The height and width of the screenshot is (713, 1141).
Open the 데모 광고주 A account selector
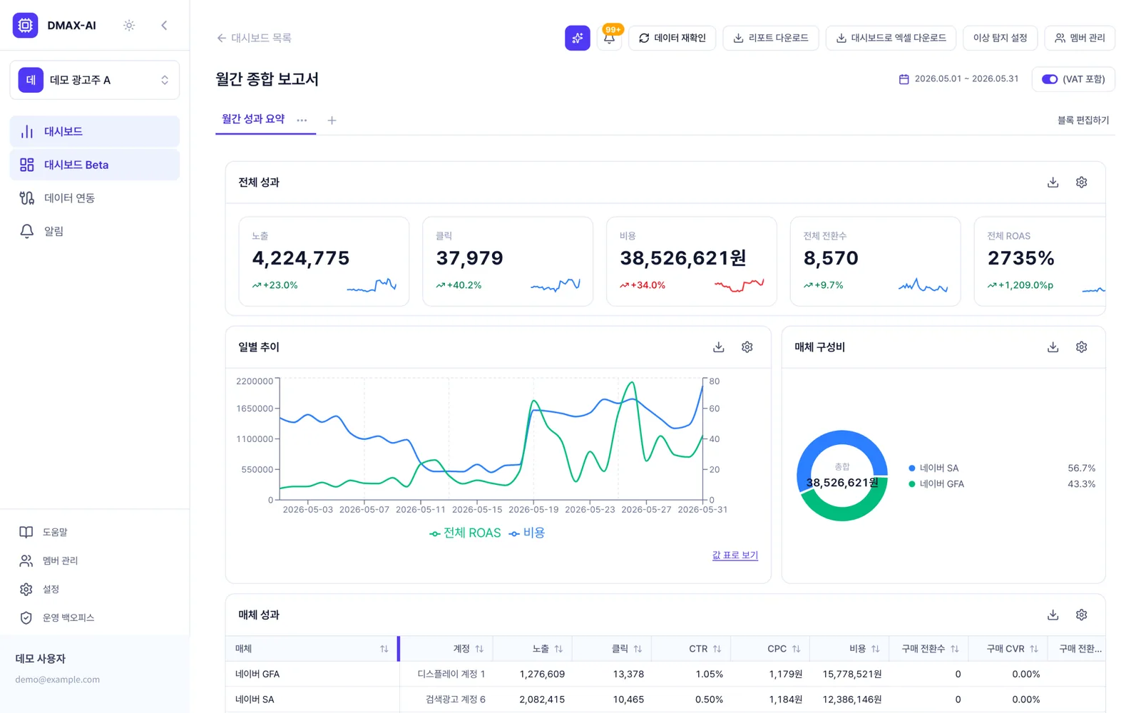coord(95,80)
